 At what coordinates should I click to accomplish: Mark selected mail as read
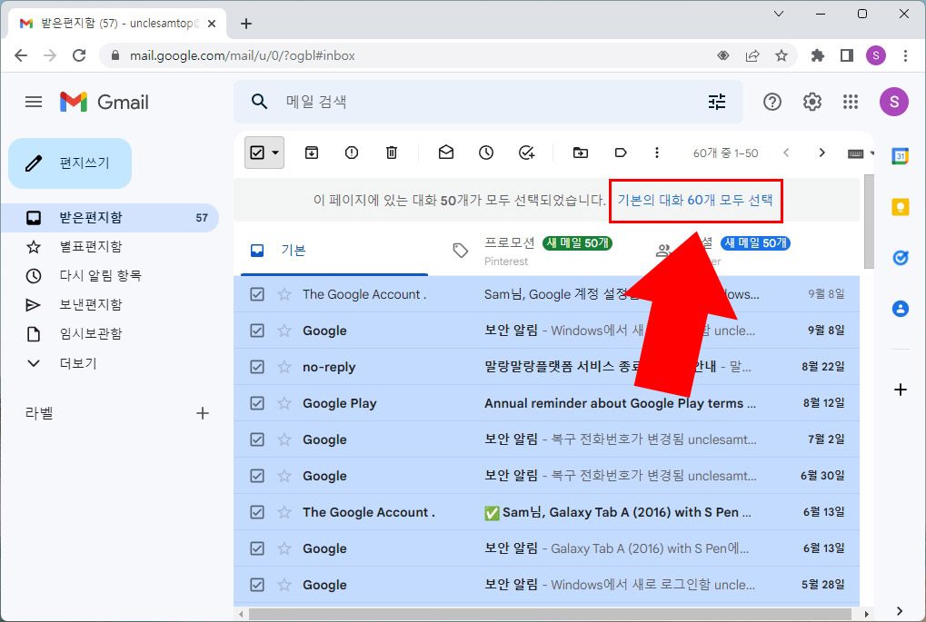pyautogui.click(x=446, y=153)
